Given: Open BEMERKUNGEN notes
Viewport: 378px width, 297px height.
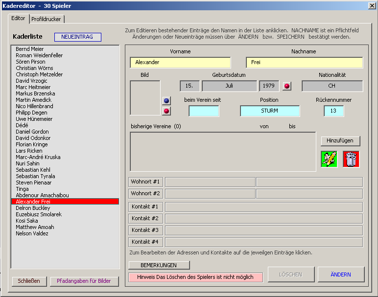Looking at the screenshot, I should [x=159, y=265].
